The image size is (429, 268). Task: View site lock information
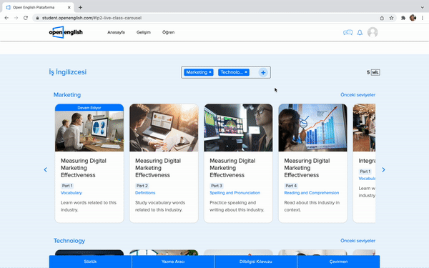click(x=37, y=18)
